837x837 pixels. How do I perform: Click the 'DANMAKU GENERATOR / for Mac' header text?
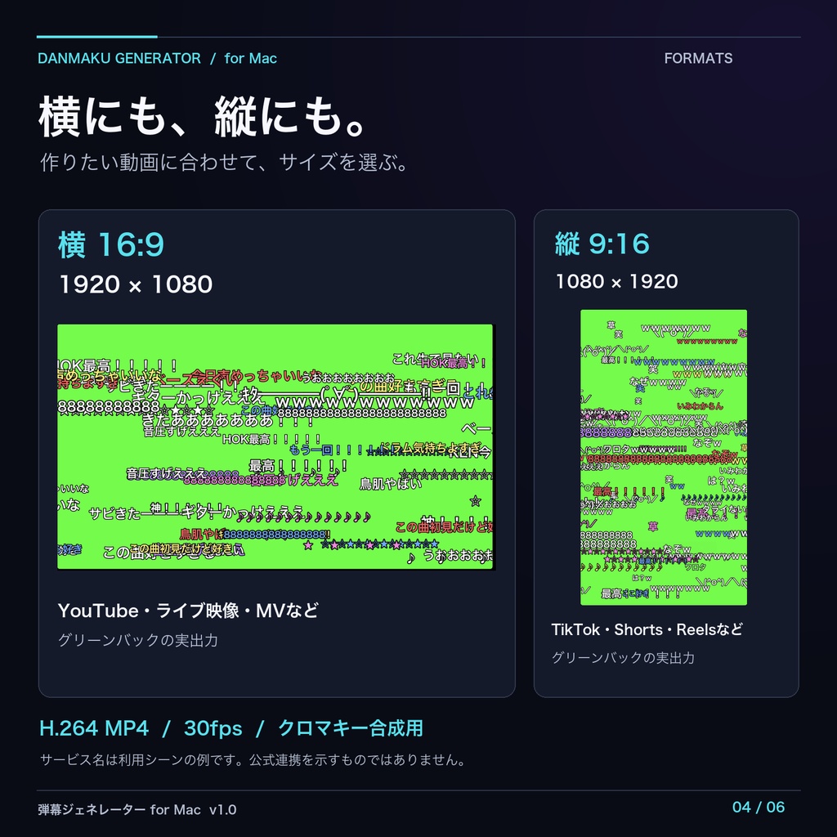point(157,58)
